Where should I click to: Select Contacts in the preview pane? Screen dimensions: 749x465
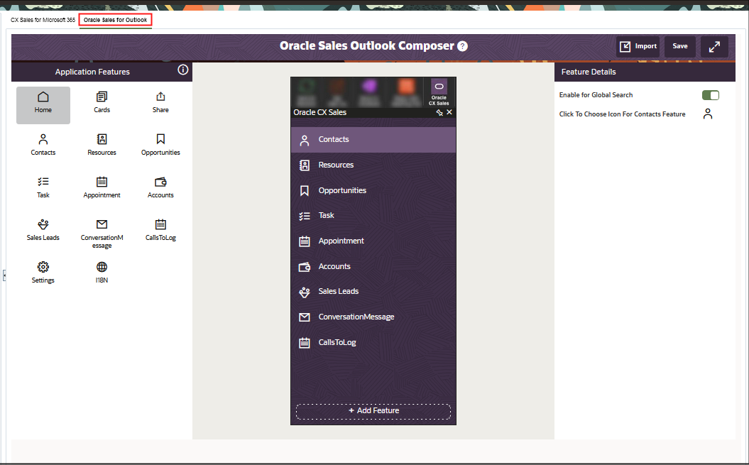[x=373, y=140]
